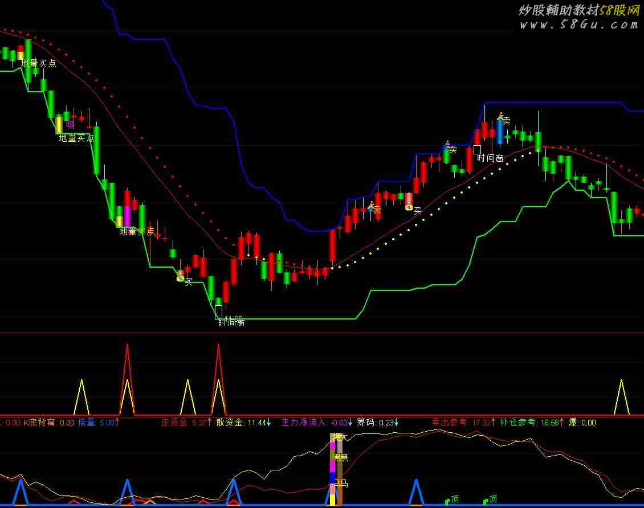Click the 时间窗 box at the chart's lowest low

(x=218, y=312)
